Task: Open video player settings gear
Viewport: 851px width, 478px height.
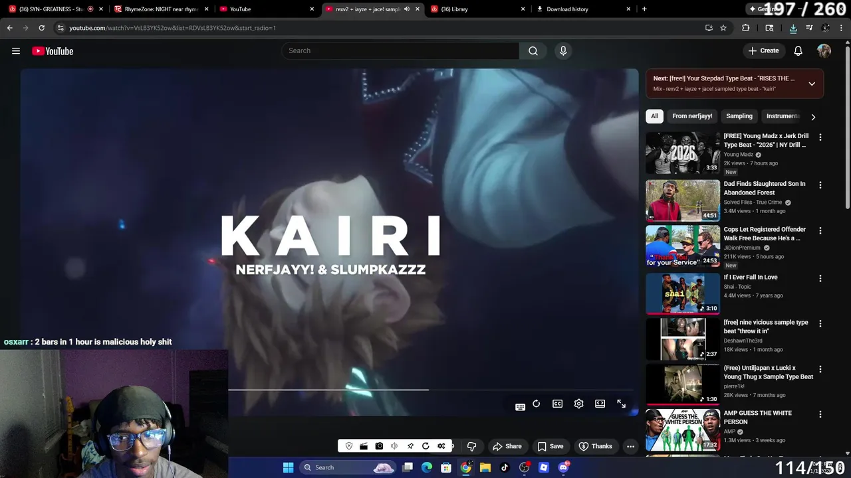Action: pos(579,404)
